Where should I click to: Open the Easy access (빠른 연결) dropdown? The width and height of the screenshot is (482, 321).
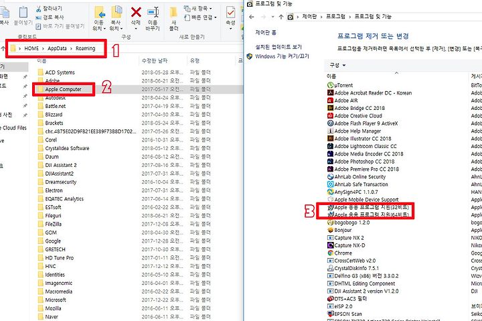coord(200,17)
